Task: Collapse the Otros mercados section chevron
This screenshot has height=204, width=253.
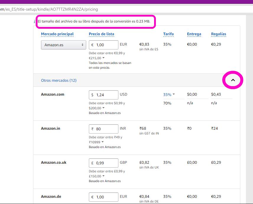Action: point(233,80)
